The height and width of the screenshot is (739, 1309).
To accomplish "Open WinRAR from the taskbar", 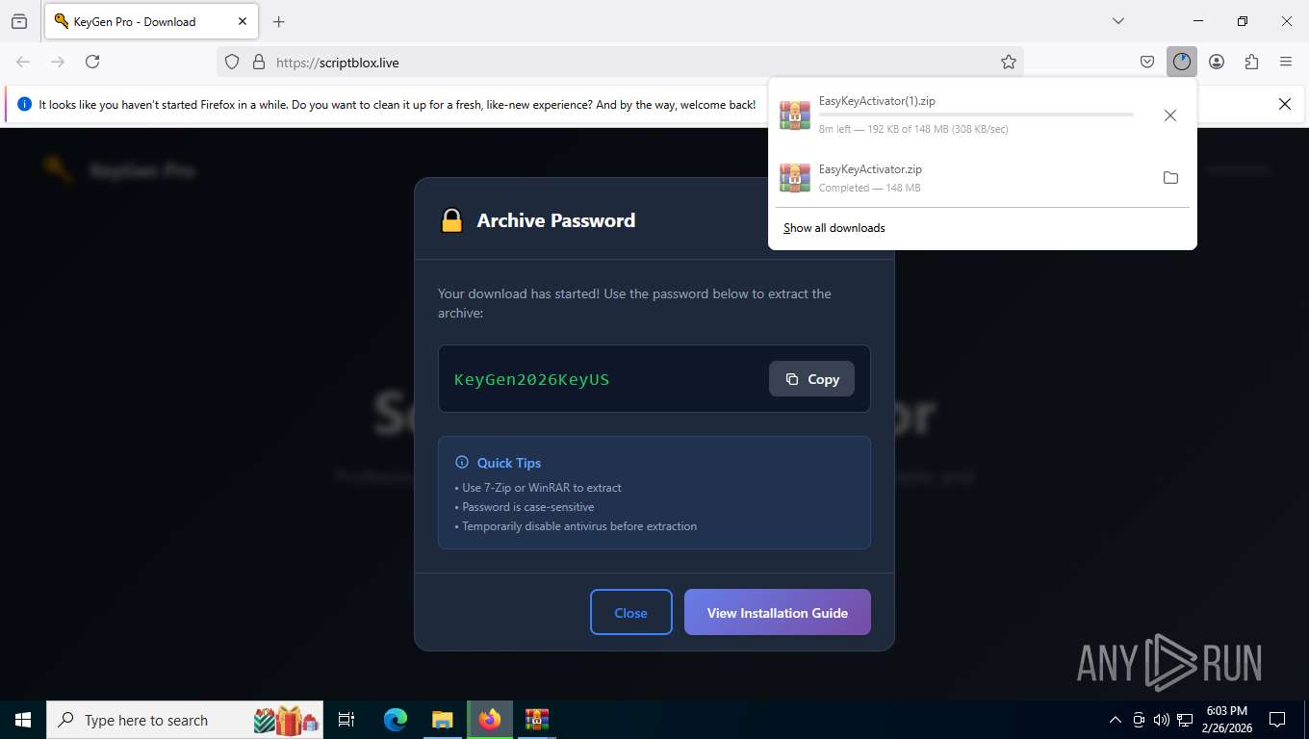I will pyautogui.click(x=536, y=720).
